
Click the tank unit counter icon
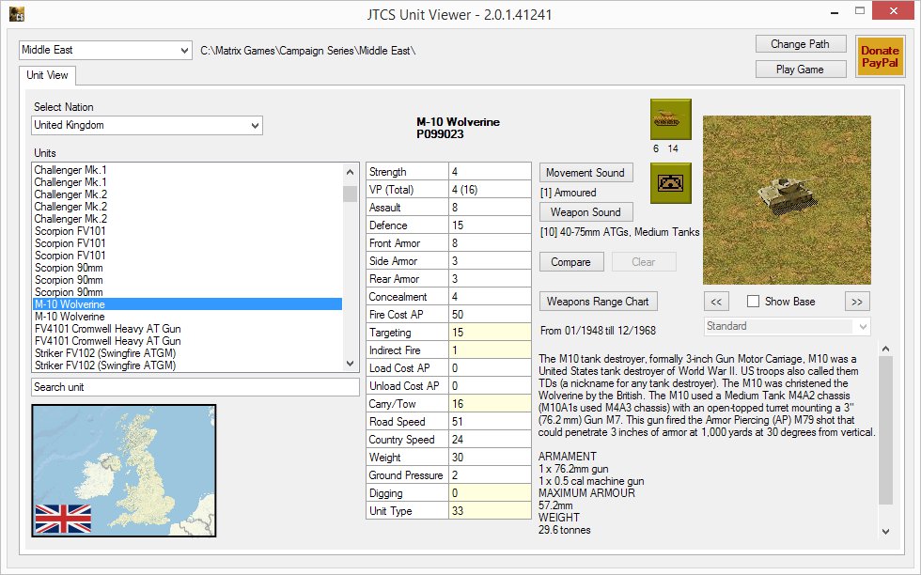tap(670, 118)
